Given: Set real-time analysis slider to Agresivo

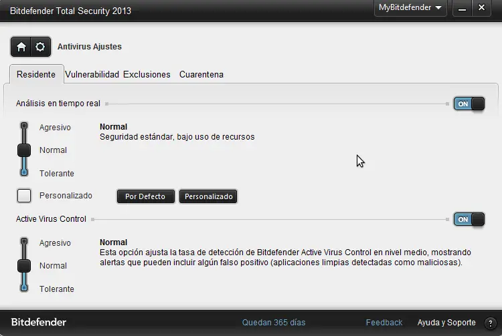Looking at the screenshot, I should point(24,126).
